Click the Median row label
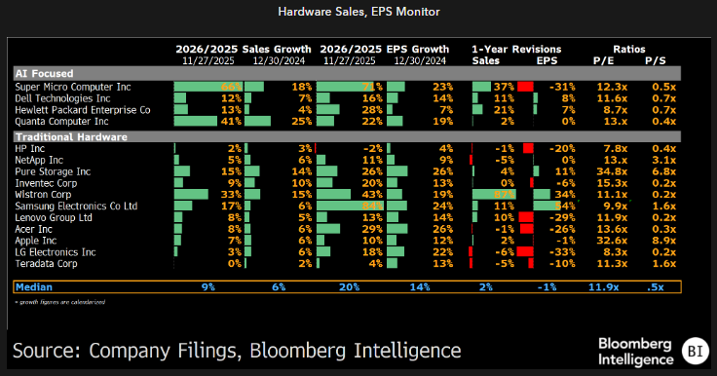 (34, 286)
